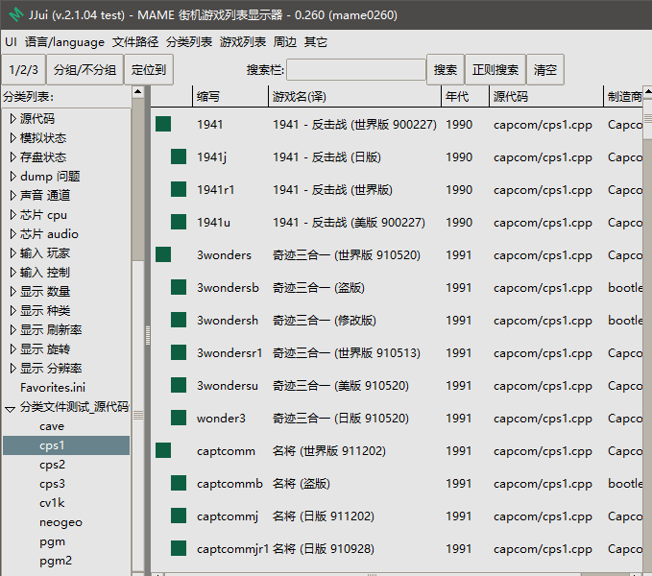The image size is (652, 576).
Task: Select the cv1k category item
Action: [52, 503]
